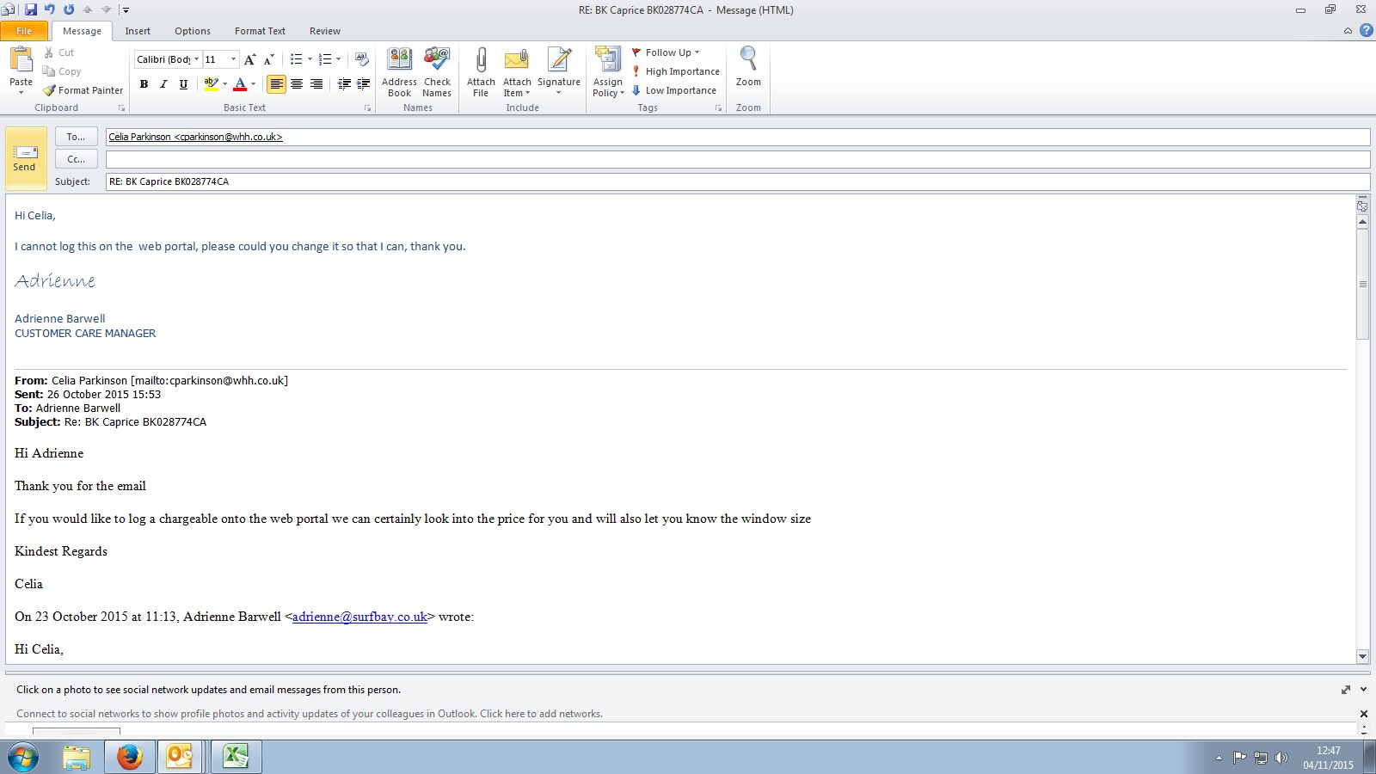1376x774 pixels.
Task: Launch the Basic Text dialog expander
Action: click(367, 108)
